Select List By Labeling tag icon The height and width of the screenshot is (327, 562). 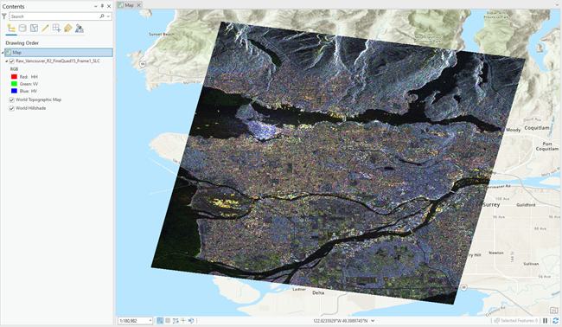(67, 29)
